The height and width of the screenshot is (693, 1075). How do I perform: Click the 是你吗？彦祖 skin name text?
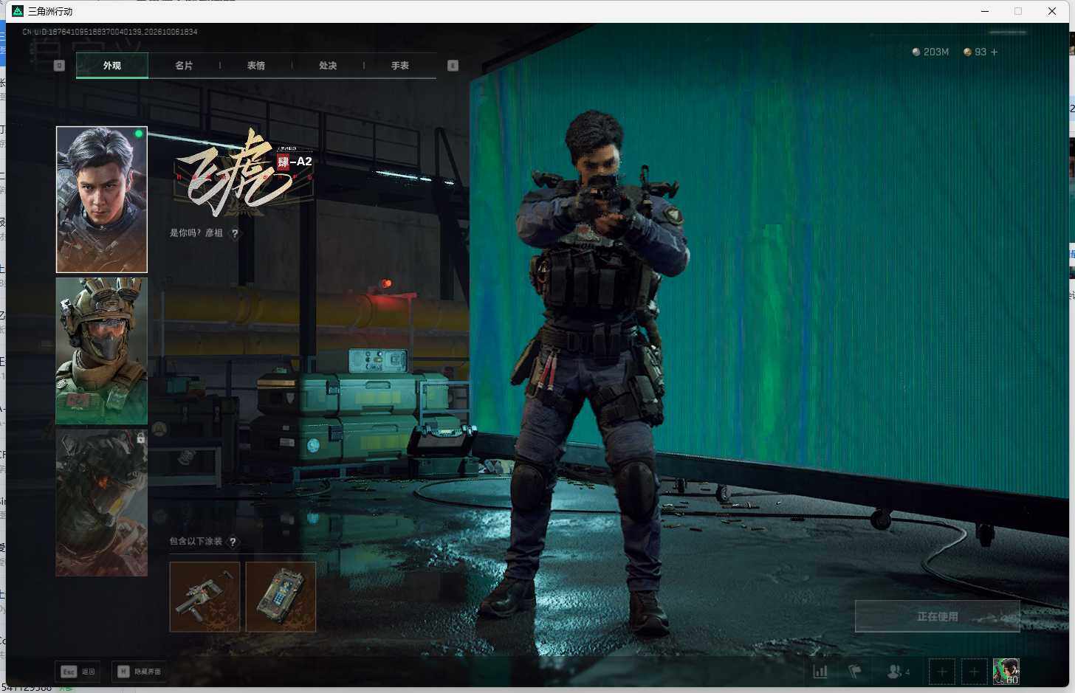coord(196,233)
